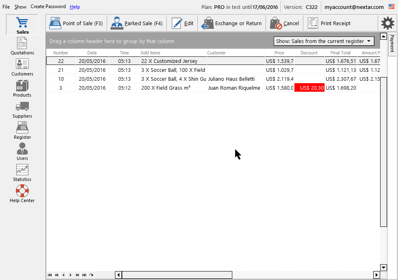Open the Quotations section

pos(22,46)
